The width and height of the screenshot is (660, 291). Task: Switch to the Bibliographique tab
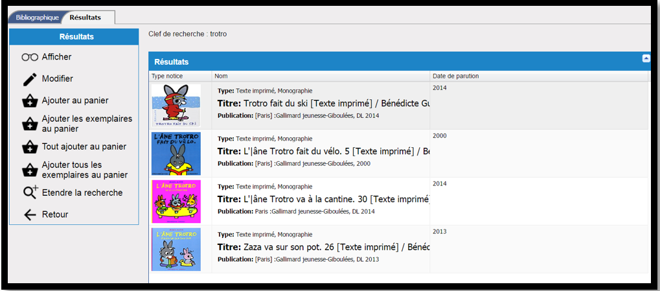[x=37, y=17]
